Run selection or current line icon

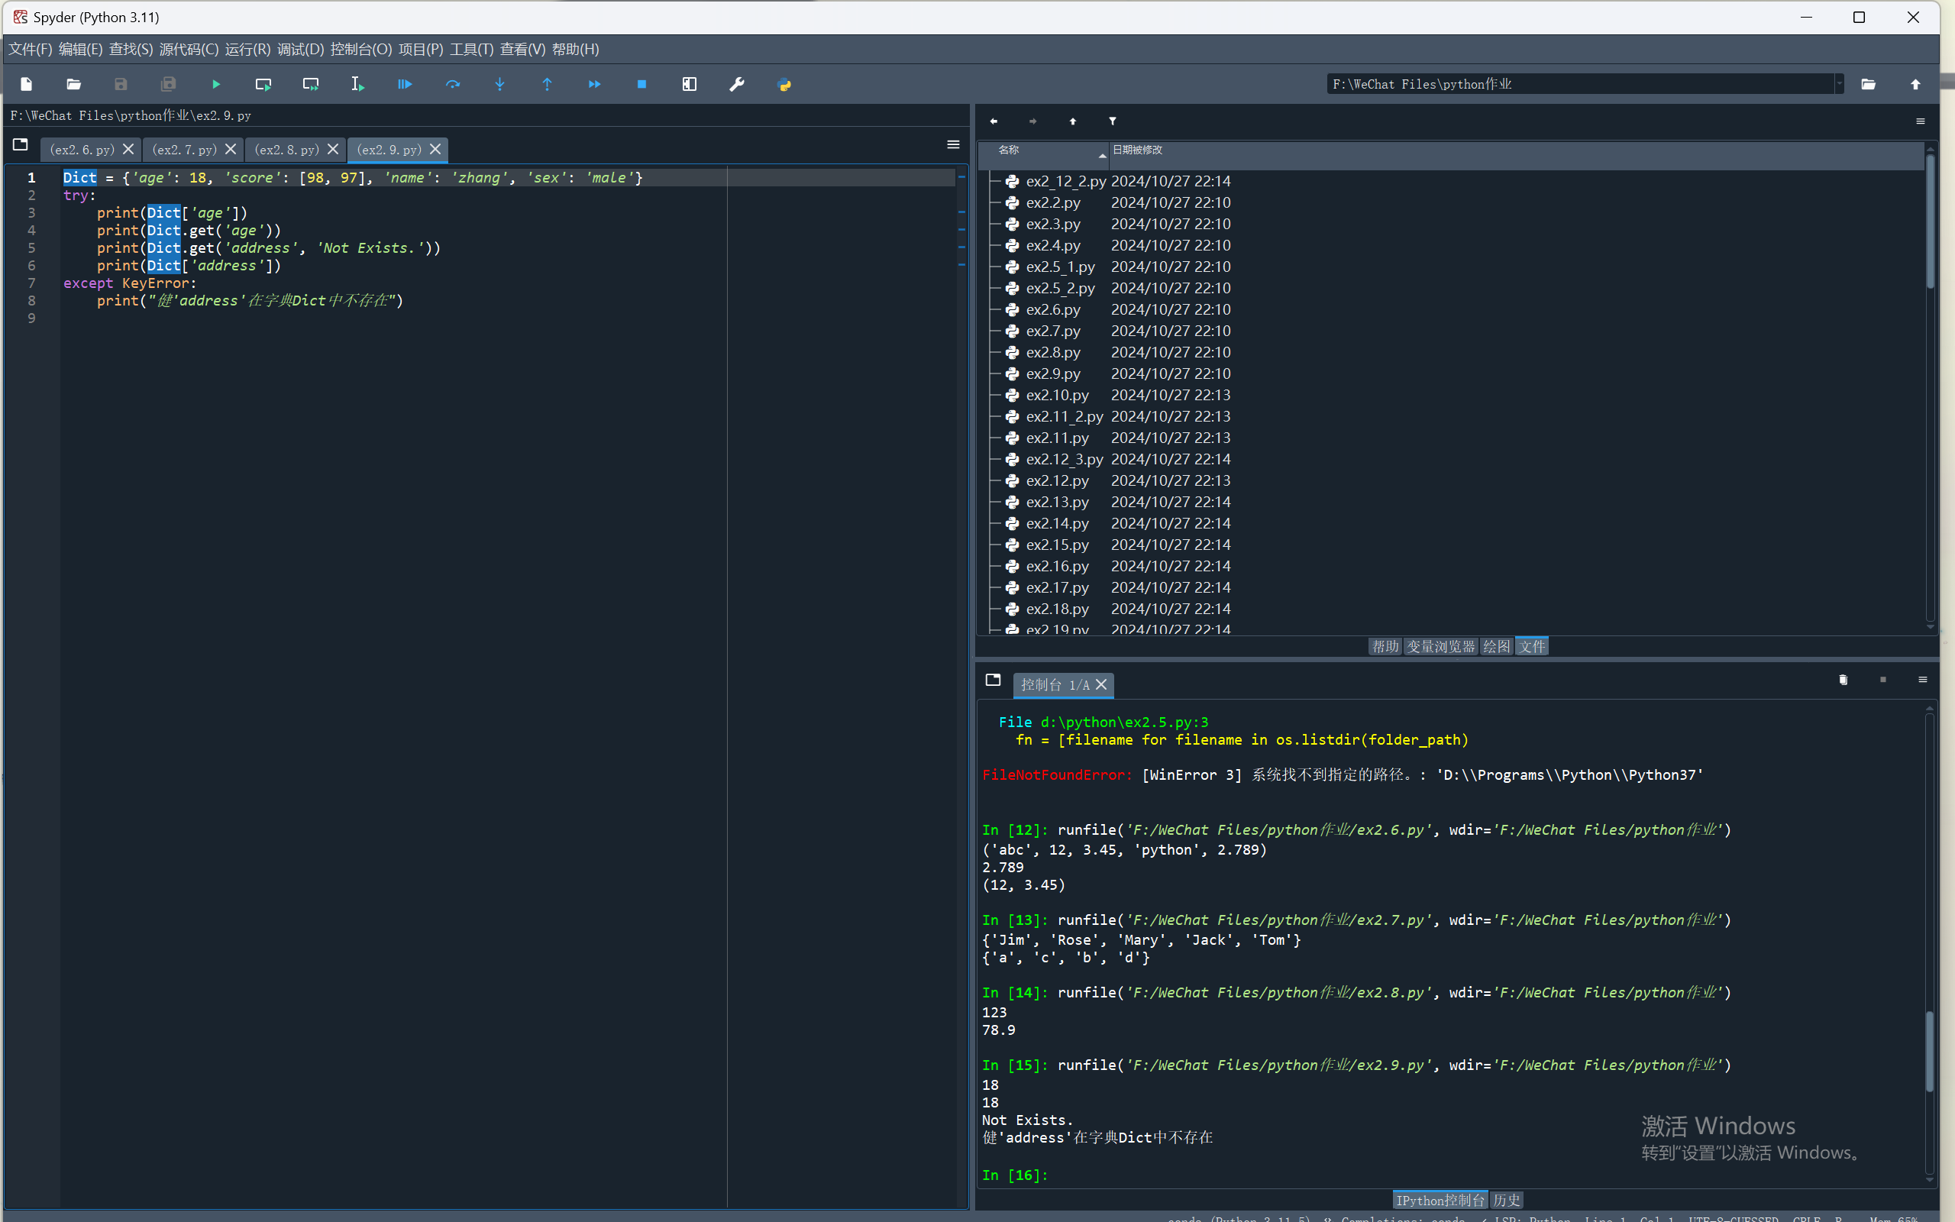click(x=358, y=84)
